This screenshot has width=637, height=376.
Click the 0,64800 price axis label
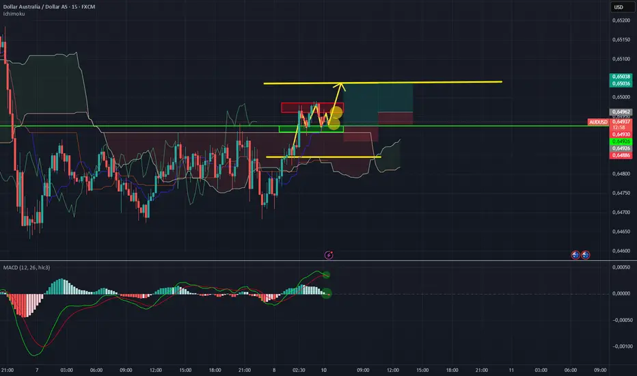pyautogui.click(x=621, y=174)
